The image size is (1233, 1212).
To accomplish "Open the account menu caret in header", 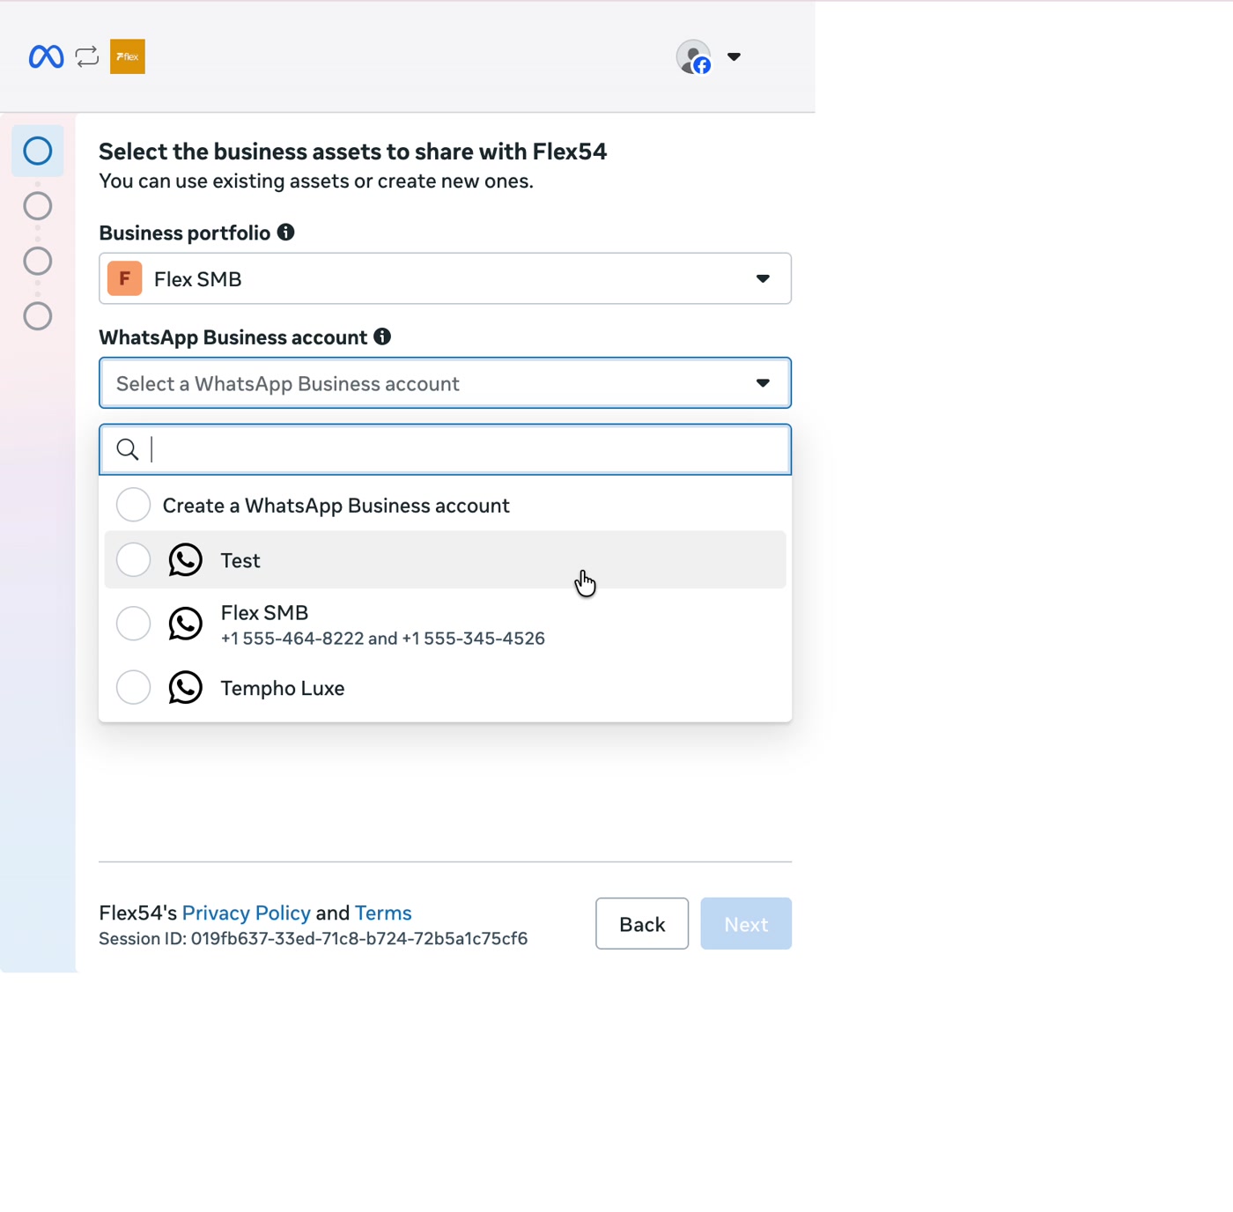I will [734, 57].
